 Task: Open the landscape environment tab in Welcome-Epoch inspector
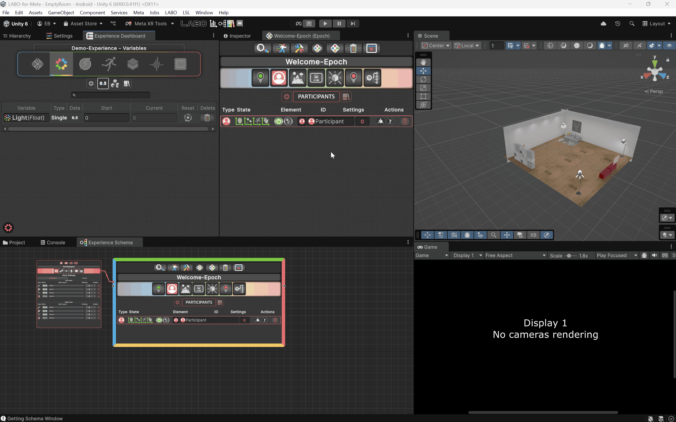298,78
